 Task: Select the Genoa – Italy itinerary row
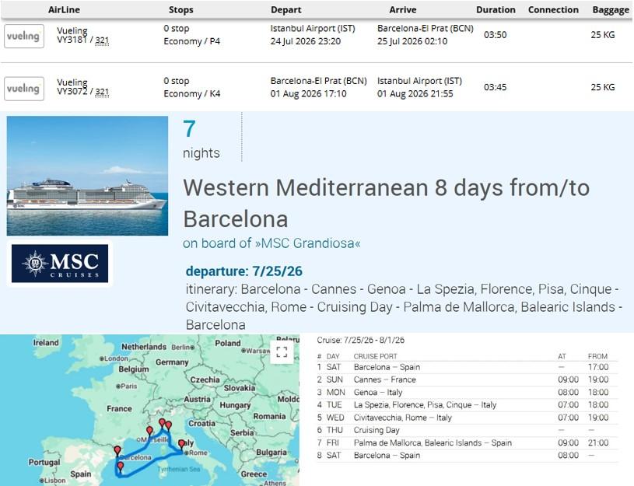467,392
